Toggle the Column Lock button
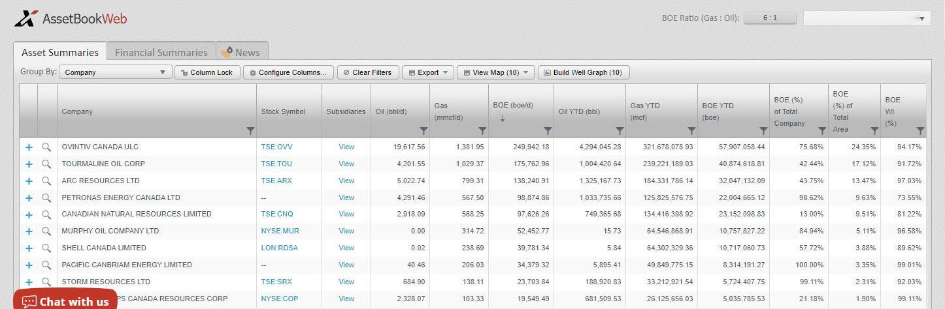This screenshot has height=309, width=945. [x=207, y=72]
